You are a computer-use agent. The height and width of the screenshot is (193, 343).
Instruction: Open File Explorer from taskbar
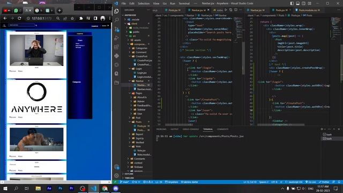coord(38,188)
